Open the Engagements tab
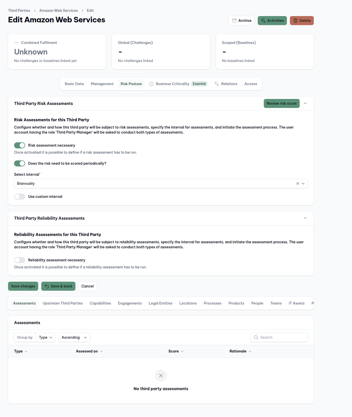This screenshot has height=417, width=352. (130, 303)
